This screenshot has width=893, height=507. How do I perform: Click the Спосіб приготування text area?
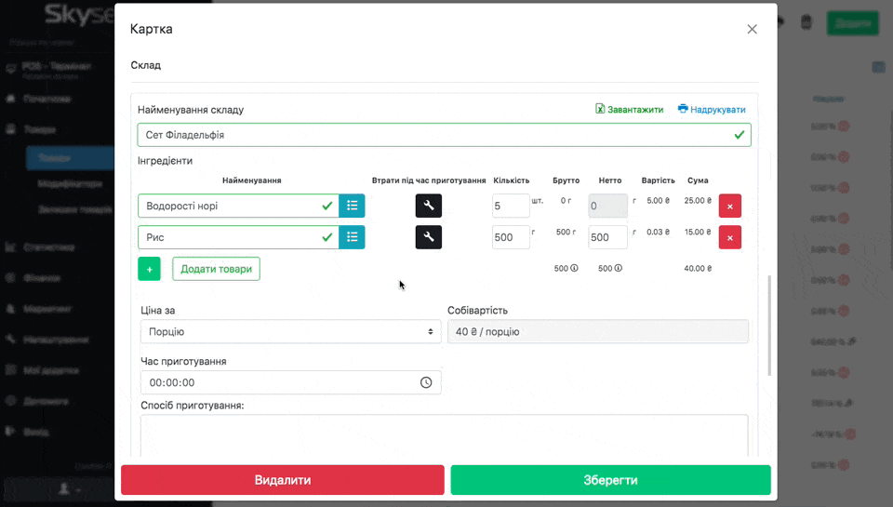(444, 435)
